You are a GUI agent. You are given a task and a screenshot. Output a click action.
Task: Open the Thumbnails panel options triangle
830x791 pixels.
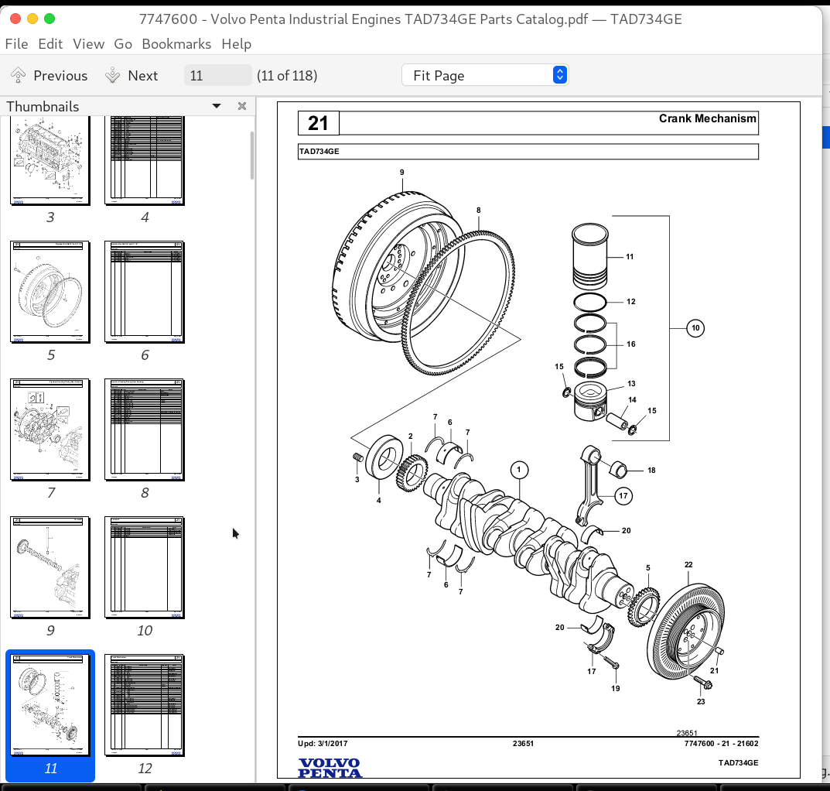point(216,106)
